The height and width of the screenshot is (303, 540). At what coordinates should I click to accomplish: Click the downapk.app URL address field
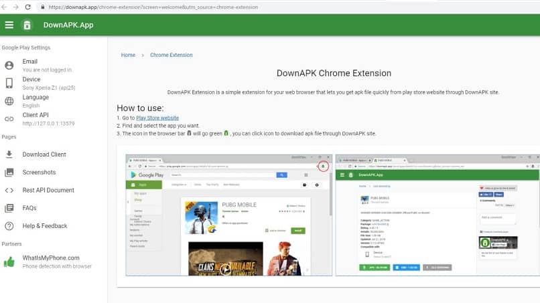(x=153, y=7)
